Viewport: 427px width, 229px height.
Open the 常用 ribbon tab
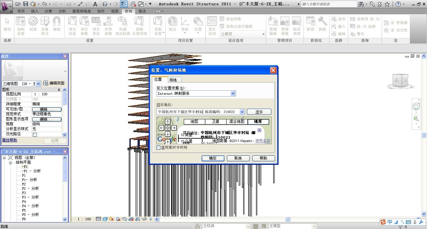21,11
